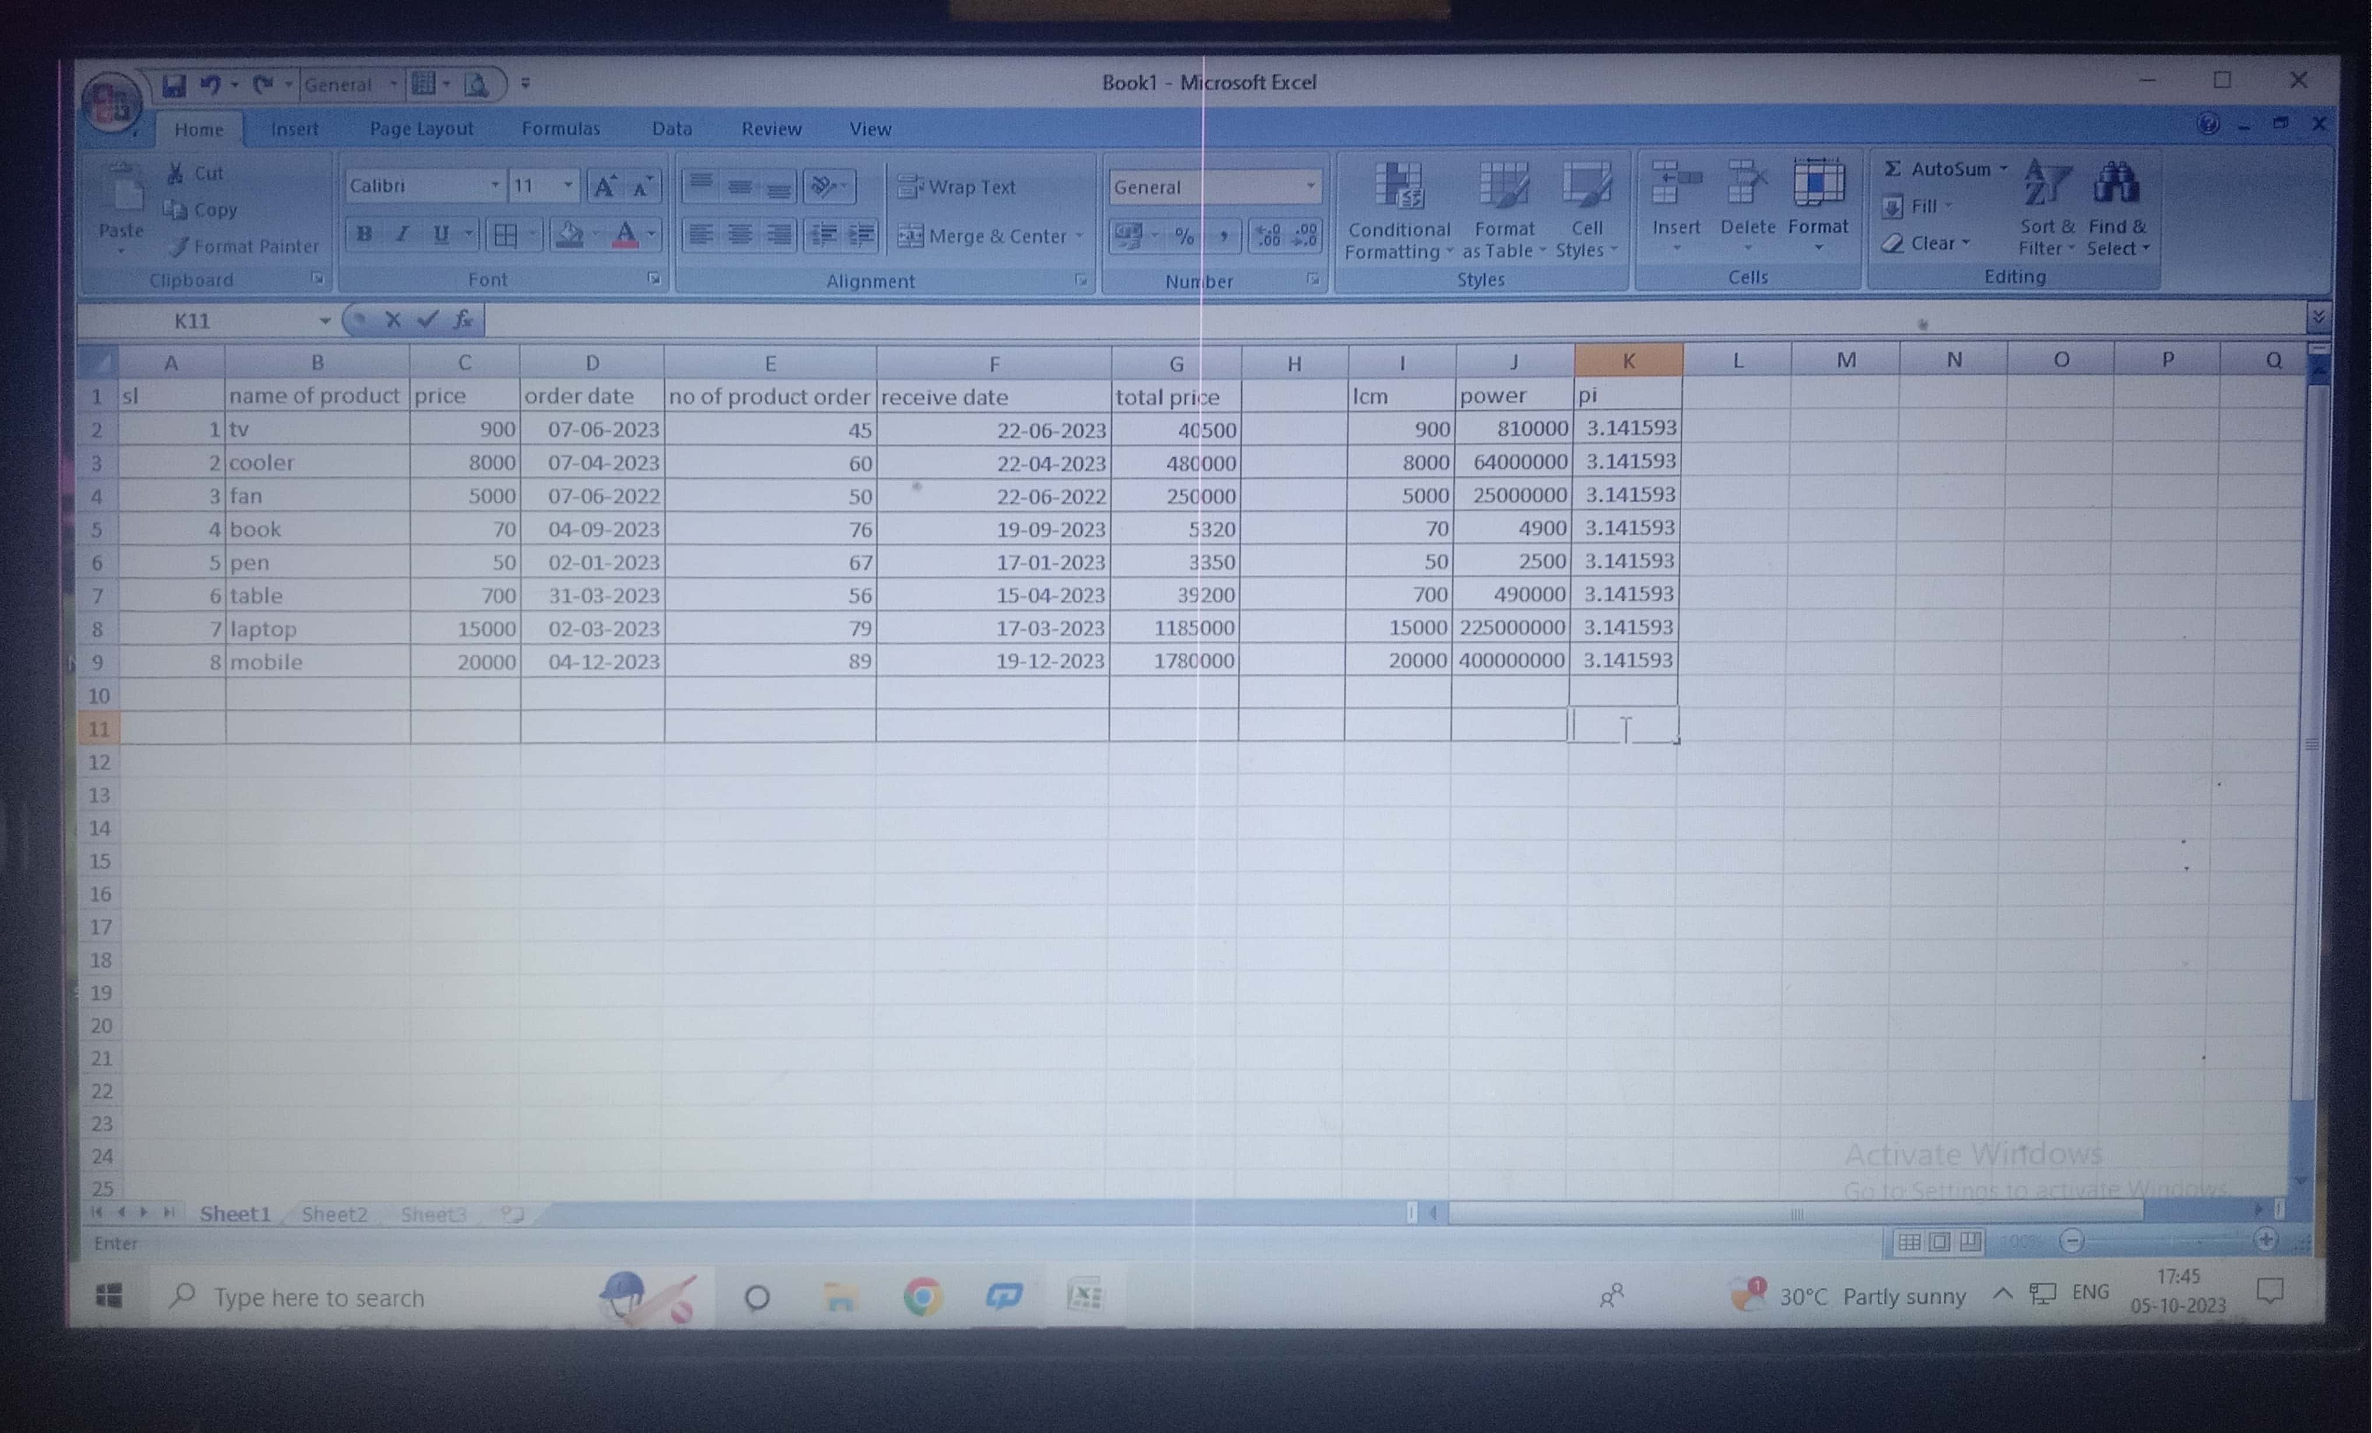Switch to the Formulas ribbon tab
The image size is (2372, 1433).
pyautogui.click(x=560, y=129)
